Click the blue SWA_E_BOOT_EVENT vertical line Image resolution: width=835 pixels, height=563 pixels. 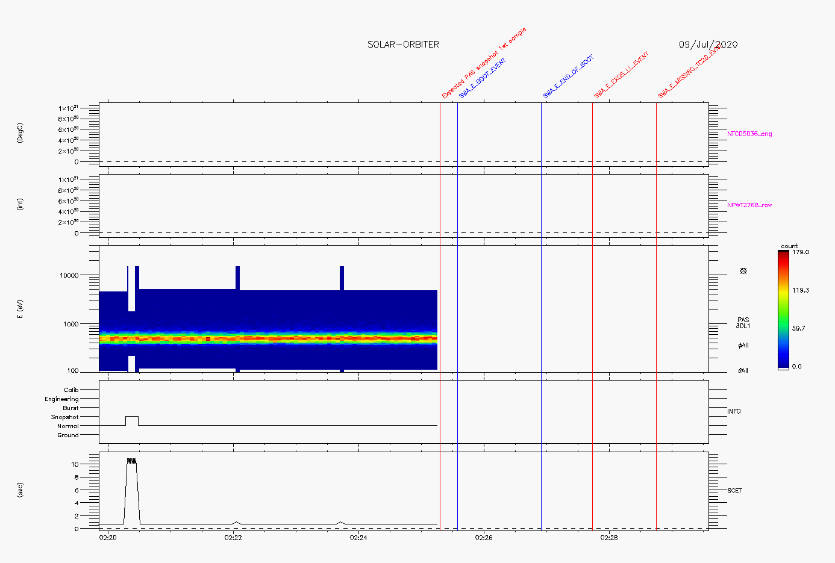[x=457, y=316]
